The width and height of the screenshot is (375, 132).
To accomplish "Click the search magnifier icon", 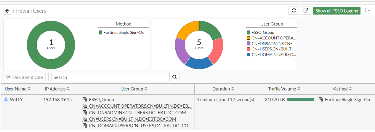I will pos(174,77).
